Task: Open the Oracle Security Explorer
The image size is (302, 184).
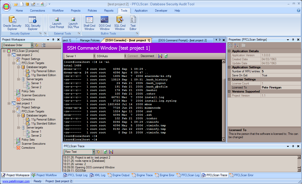Action: (x=12, y=23)
